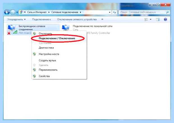The height and width of the screenshot is (123, 174).
Task: Select 'Подключение по локальной сети' item label
Action: coord(93,26)
